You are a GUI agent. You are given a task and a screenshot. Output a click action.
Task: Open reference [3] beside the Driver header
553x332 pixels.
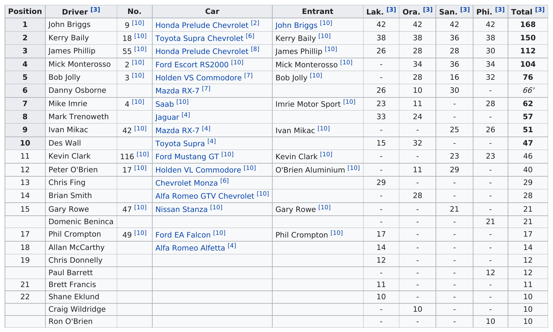tap(95, 10)
